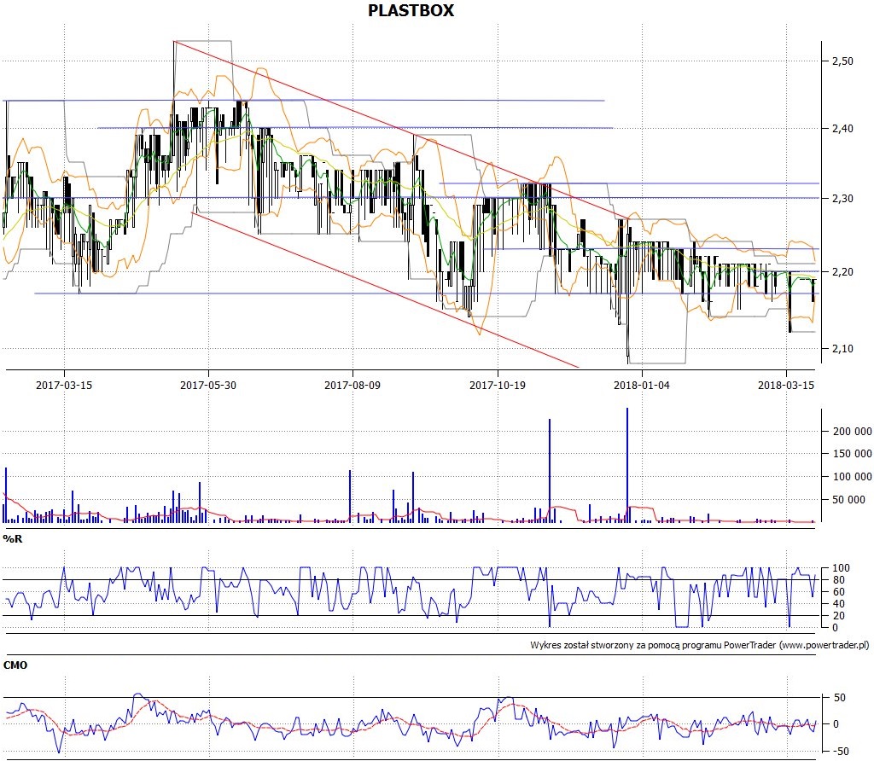This screenshot has height=761, width=874.
Task: Click the 20 level on %R axis
Action: (838, 616)
